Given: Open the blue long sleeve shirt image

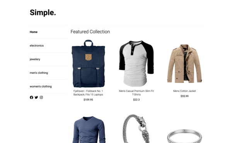Looking at the screenshot, I should tap(89, 130).
